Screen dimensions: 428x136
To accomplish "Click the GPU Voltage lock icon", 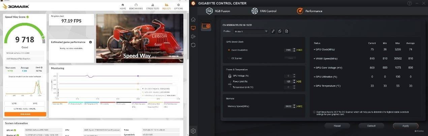I will [x=230, y=76].
